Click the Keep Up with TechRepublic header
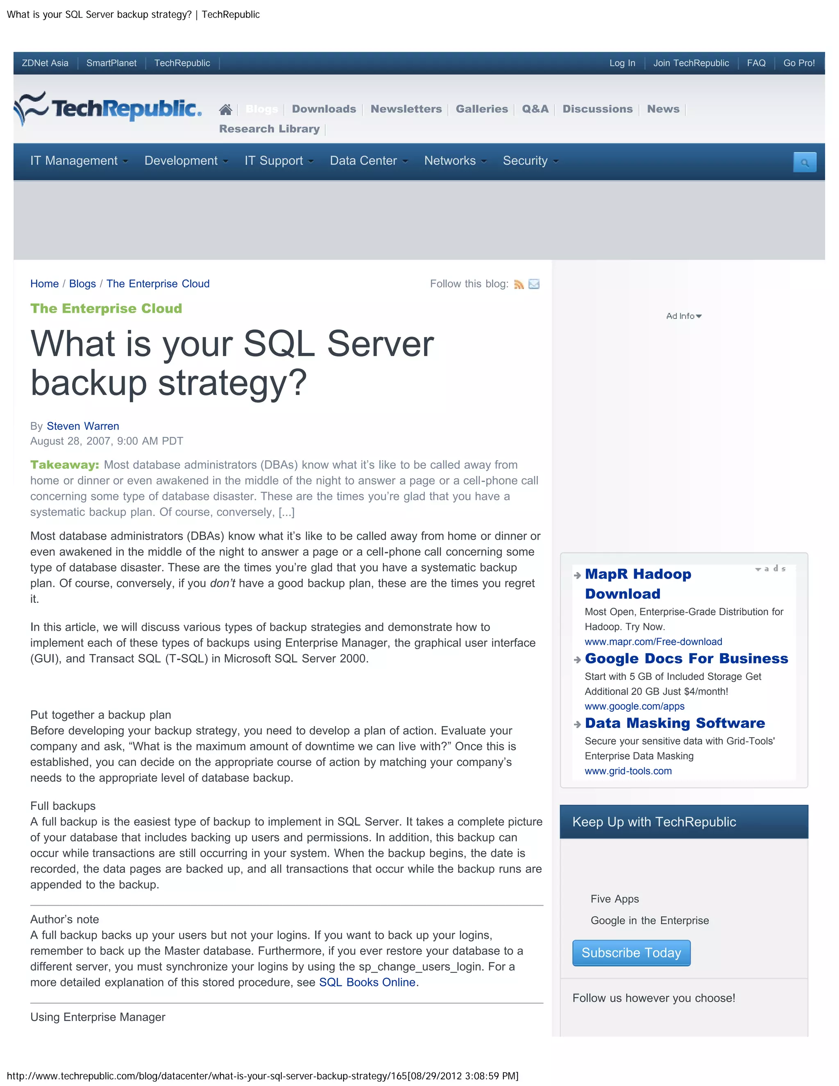 coord(684,821)
